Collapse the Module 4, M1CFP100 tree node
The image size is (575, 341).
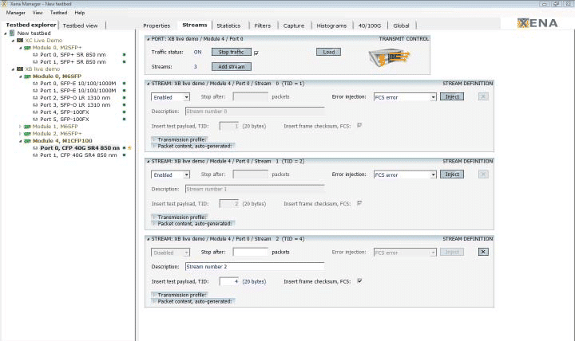(21, 141)
